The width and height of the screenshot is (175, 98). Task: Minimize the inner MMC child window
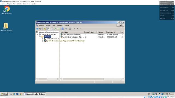pyautogui.click(x=118, y=25)
